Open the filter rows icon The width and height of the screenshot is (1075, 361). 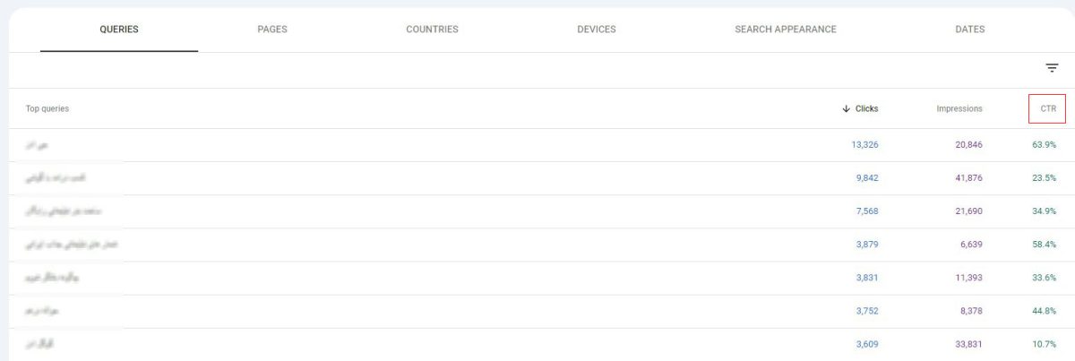tap(1052, 68)
